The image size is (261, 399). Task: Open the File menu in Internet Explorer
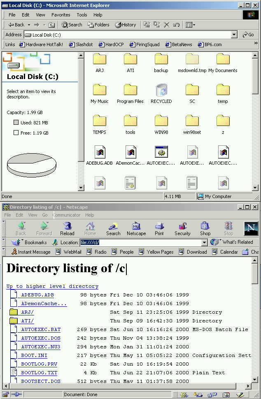point(12,15)
